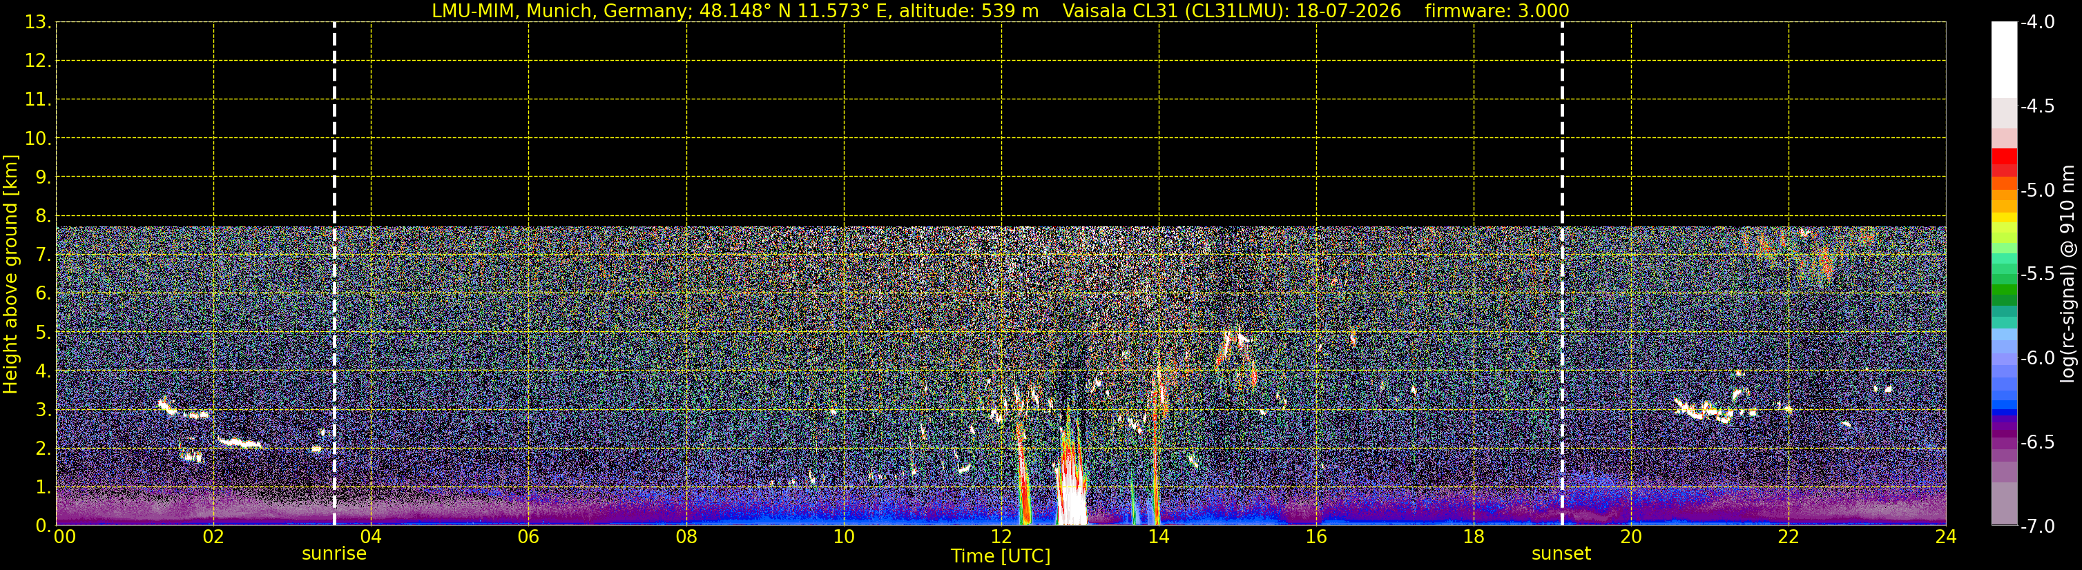Screen dimensions: 2082x570
Task: Click the green band of the colorbar
Action: pos(2003,288)
